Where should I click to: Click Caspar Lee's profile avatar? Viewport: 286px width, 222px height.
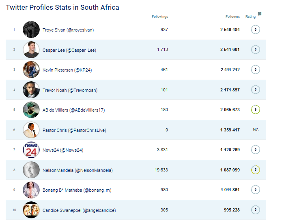31,50
